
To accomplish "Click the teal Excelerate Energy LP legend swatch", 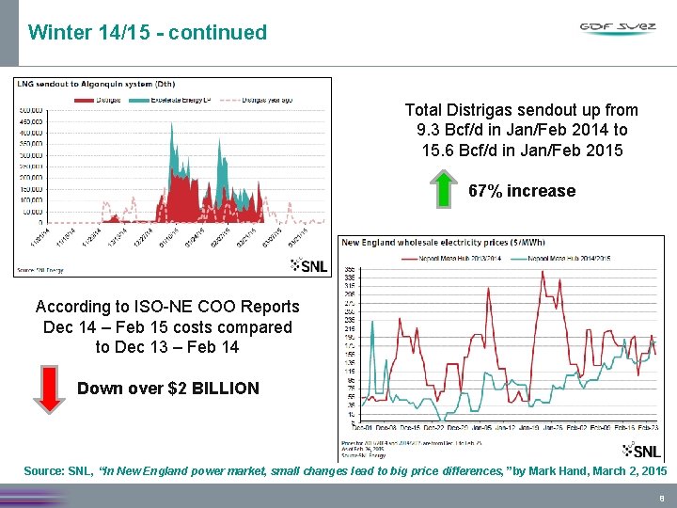I will [138, 101].
